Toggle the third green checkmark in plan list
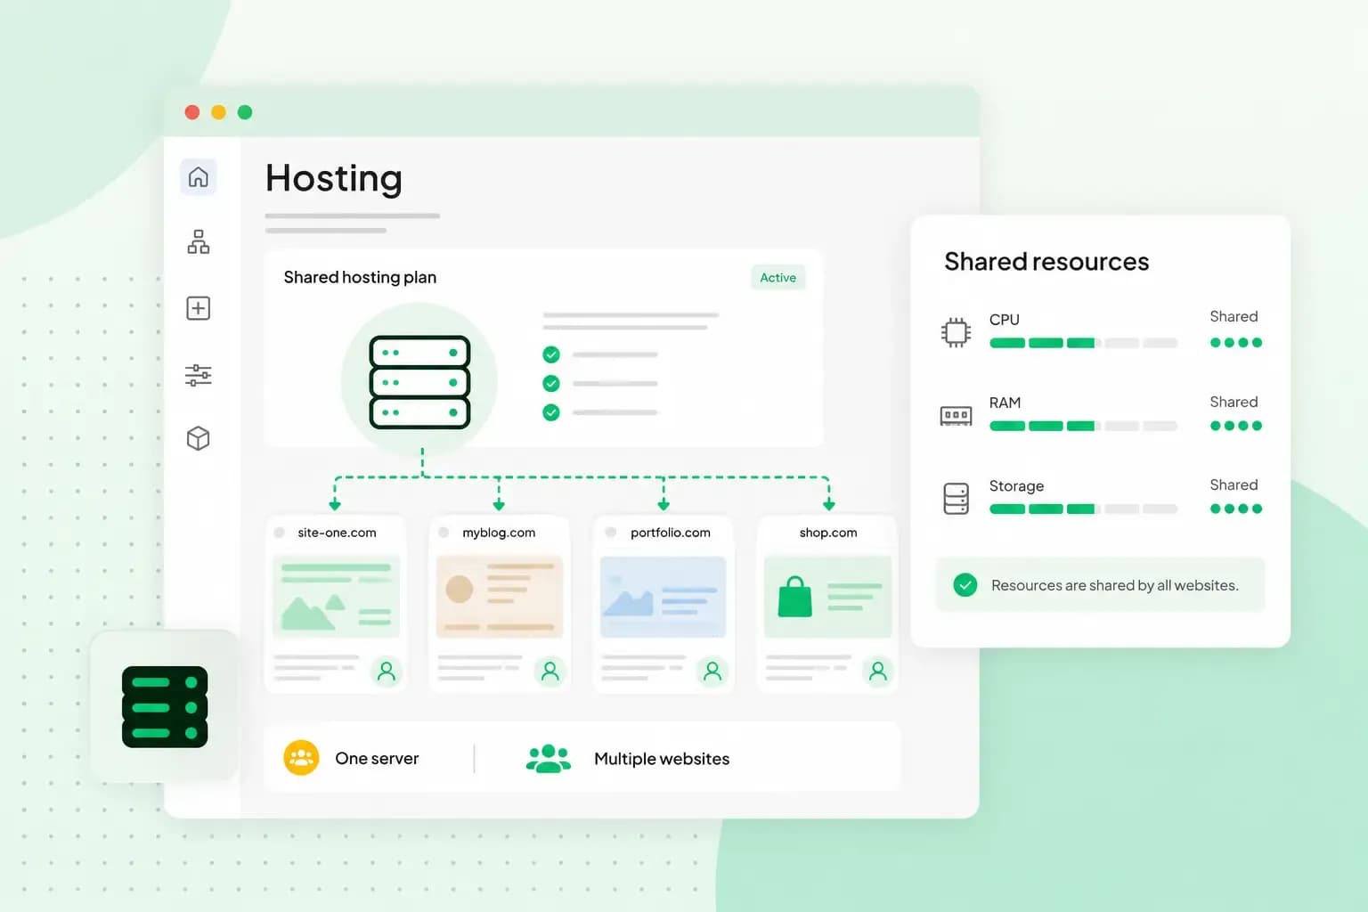Viewport: 1368px width, 912px height. 551,412
